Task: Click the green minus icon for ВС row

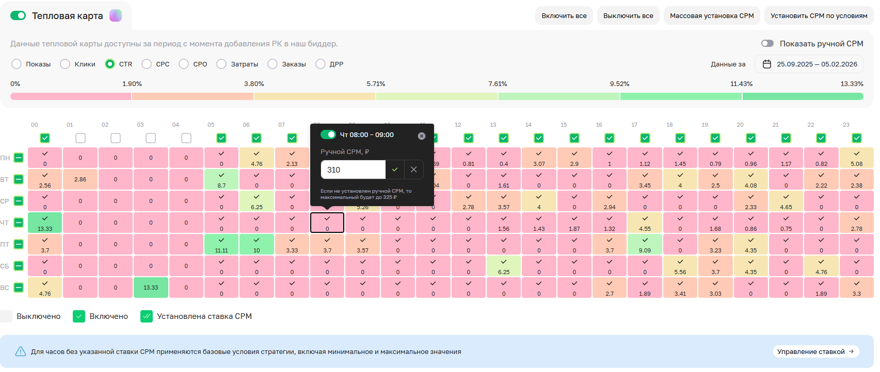Action: coord(19,288)
